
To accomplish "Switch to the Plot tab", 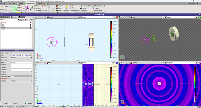I will [x=47, y=4].
